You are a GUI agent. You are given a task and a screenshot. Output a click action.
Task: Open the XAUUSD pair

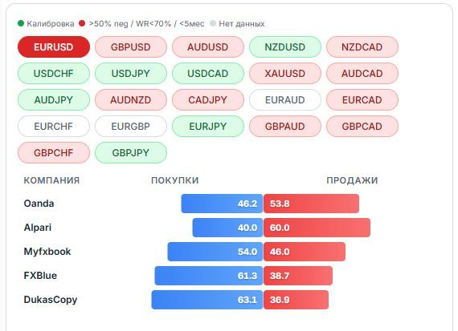pos(284,74)
